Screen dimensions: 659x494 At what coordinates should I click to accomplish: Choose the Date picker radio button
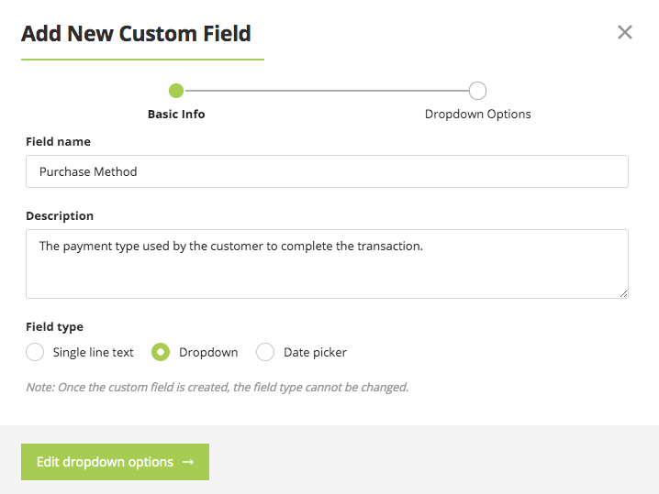(265, 352)
